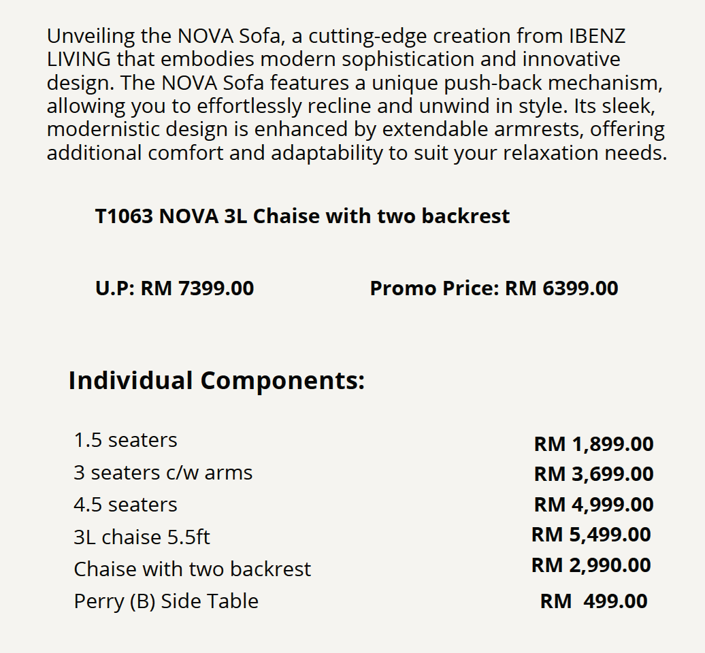Image resolution: width=705 pixels, height=653 pixels.
Task: Select the 3 seaters c/w arms item
Action: click(x=163, y=473)
